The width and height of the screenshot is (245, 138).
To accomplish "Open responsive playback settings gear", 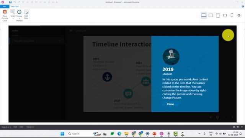I will [x=239, y=15].
